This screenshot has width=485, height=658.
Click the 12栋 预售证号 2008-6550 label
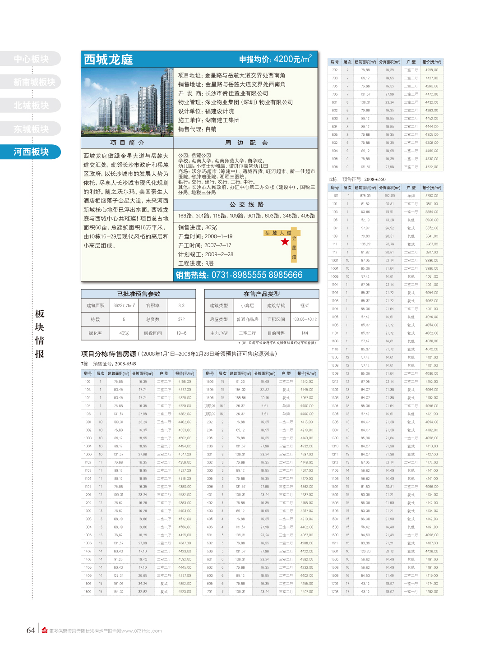coord(356,179)
